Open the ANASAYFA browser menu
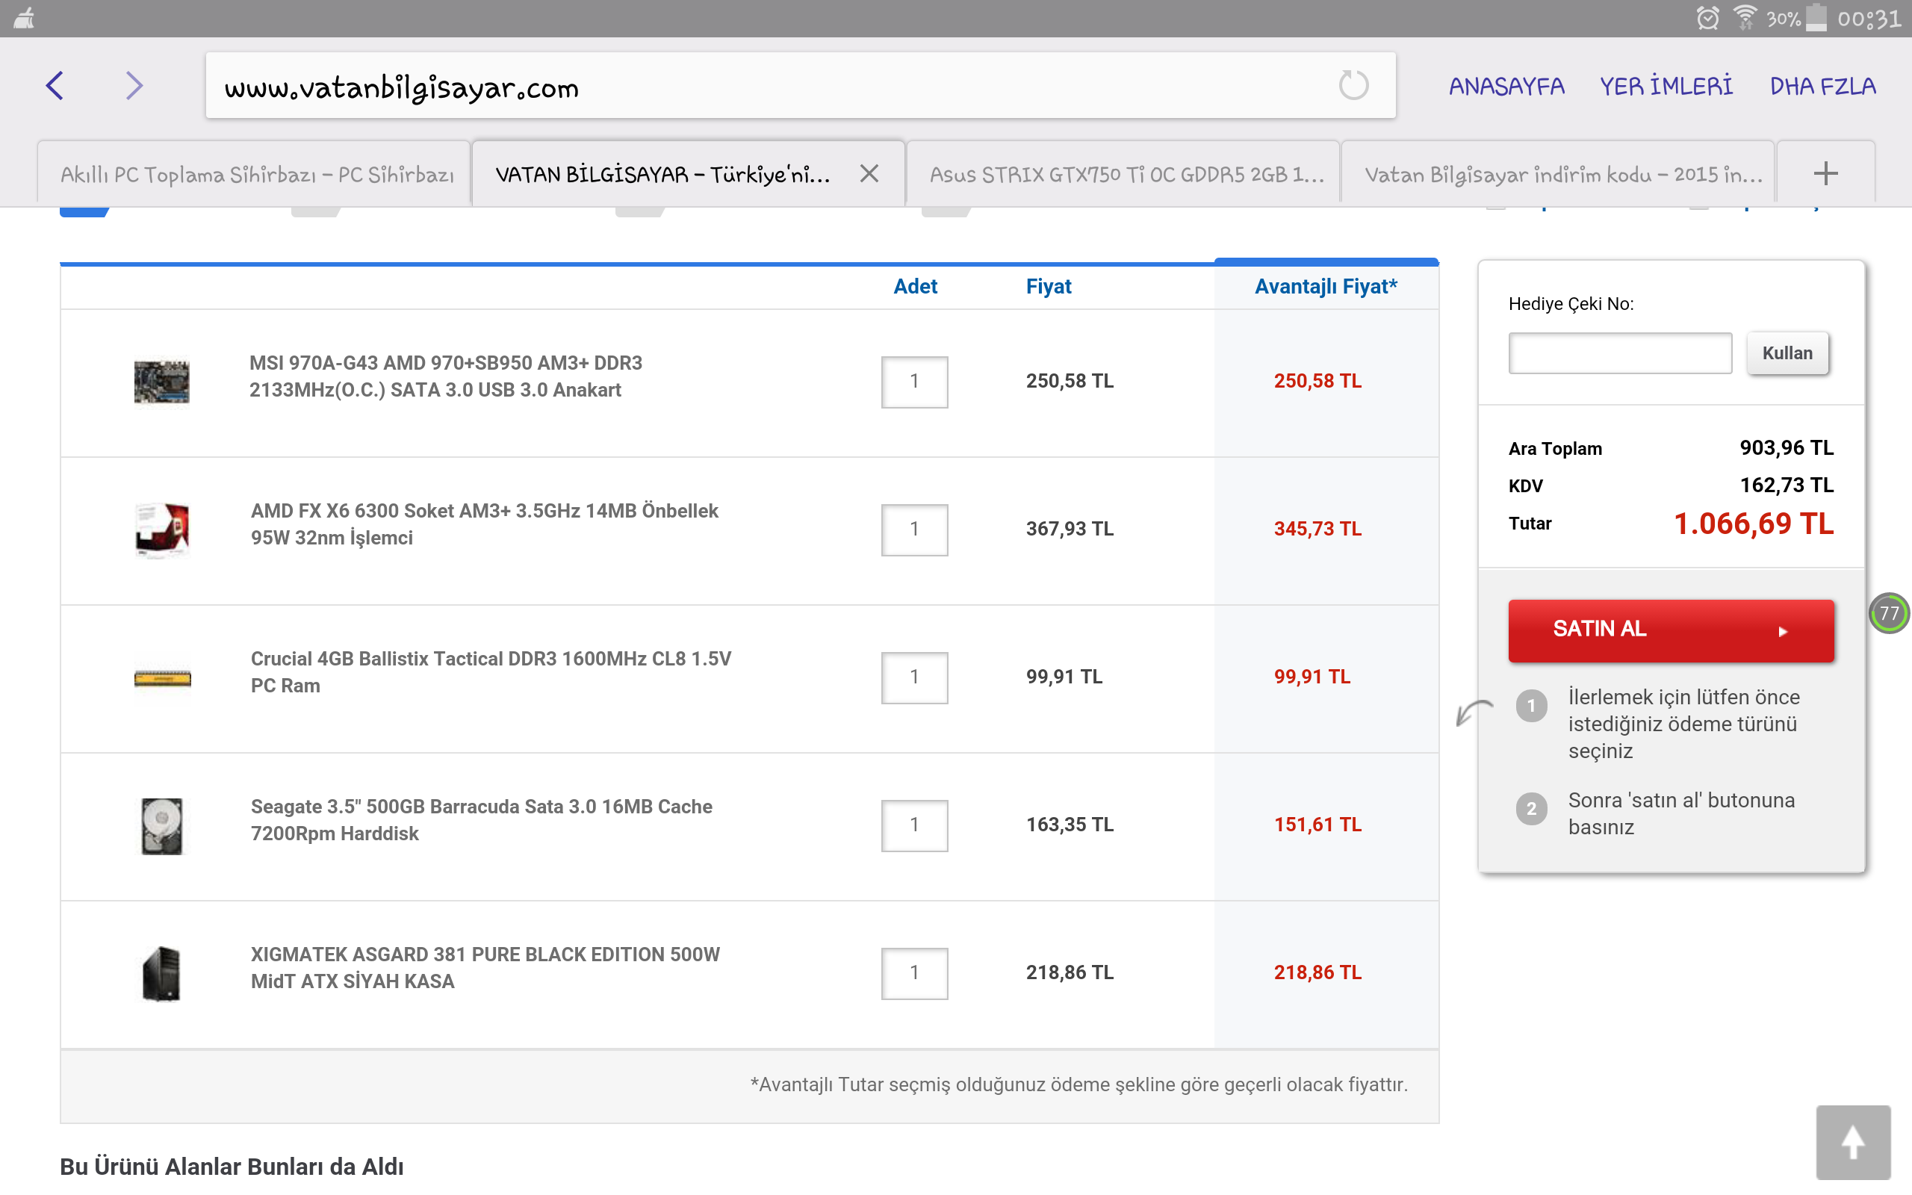1912x1195 pixels. [1506, 86]
